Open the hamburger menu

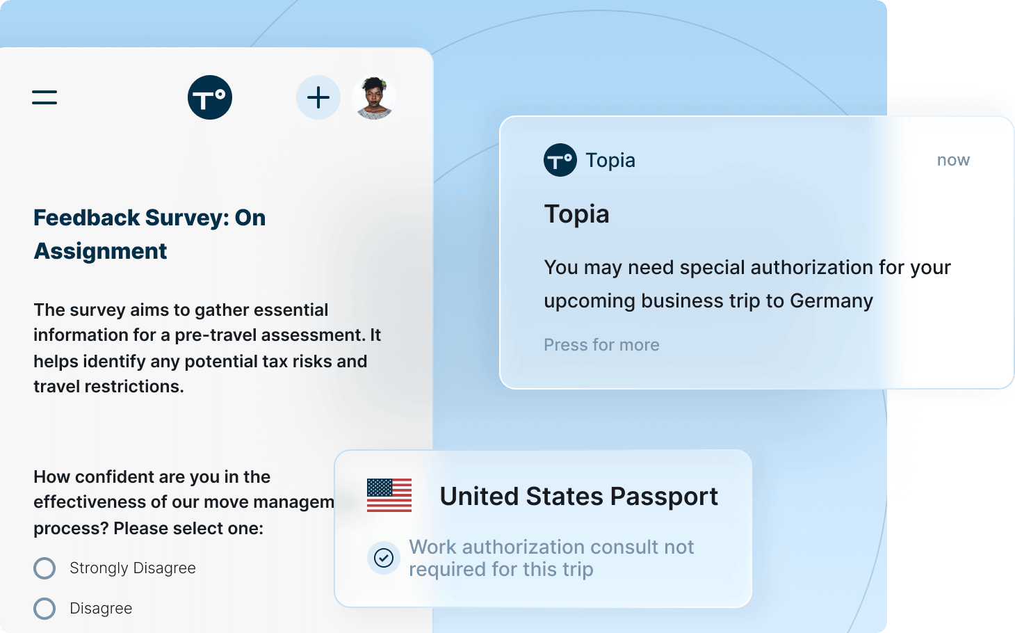pyautogui.click(x=44, y=97)
